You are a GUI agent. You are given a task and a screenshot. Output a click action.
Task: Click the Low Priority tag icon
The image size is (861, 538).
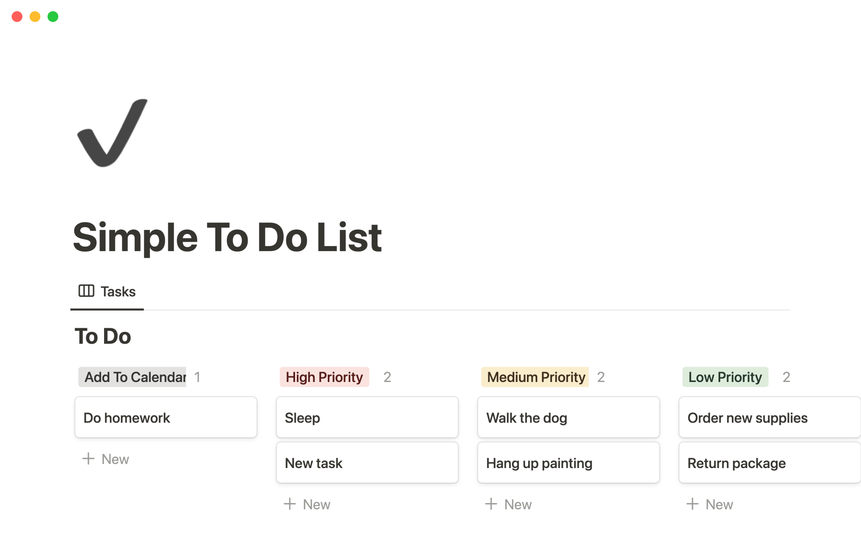pos(725,376)
